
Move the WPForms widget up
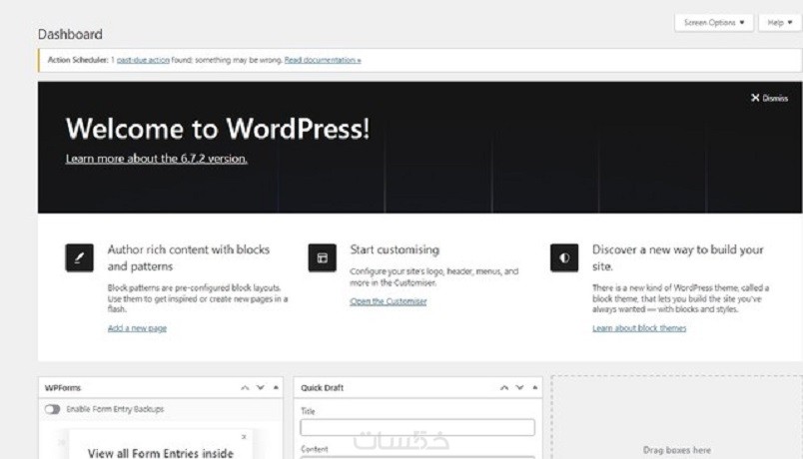coord(245,387)
